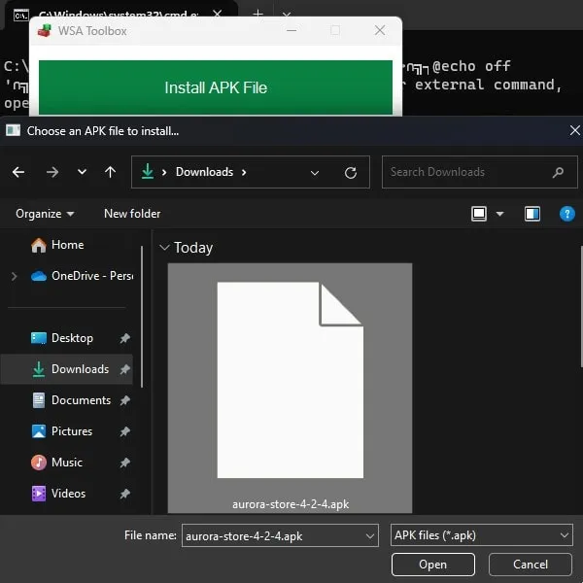The width and height of the screenshot is (583, 583).
Task: Open Pictures in the sidebar
Action: tap(62, 431)
